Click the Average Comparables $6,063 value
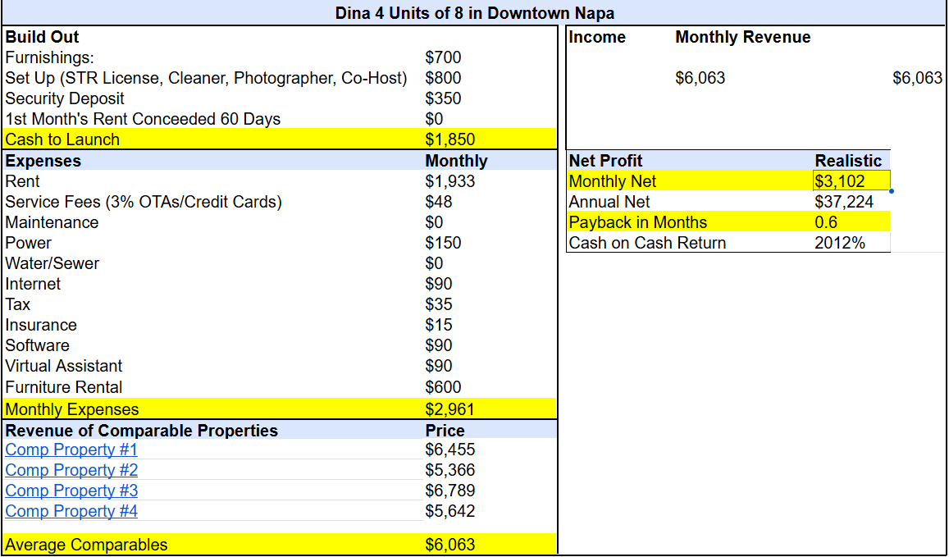This screenshot has width=949, height=557. click(449, 545)
